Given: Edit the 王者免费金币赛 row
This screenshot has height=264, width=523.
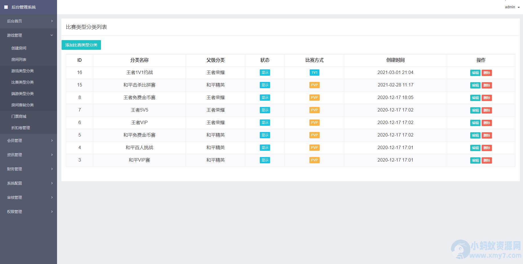Looking at the screenshot, I should click(x=475, y=98).
